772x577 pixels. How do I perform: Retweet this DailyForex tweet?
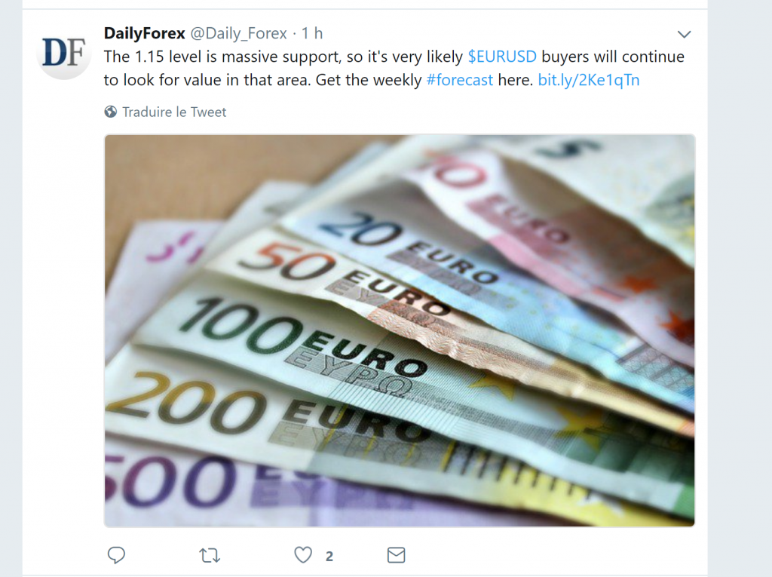(x=210, y=556)
